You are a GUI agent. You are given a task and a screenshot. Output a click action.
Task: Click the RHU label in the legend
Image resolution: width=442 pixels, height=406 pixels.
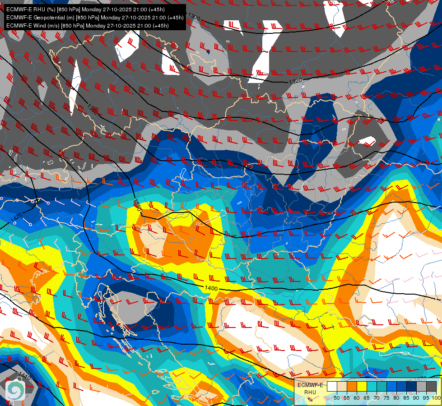pos(310,392)
